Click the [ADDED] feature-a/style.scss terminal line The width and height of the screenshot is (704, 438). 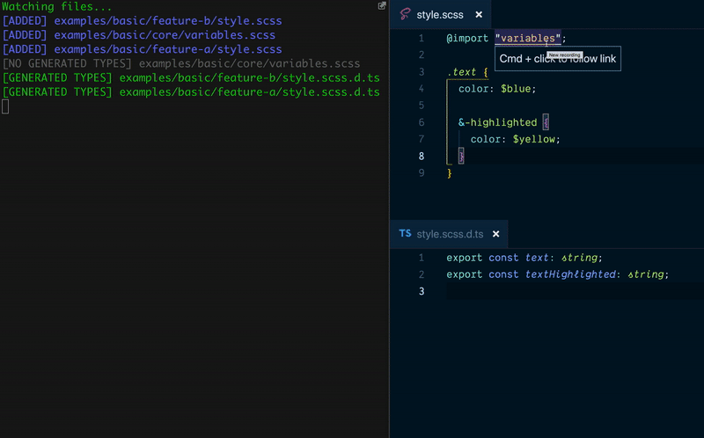(x=142, y=49)
